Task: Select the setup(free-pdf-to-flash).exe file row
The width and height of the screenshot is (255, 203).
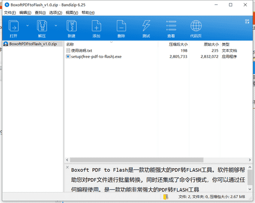Action: (x=158, y=57)
